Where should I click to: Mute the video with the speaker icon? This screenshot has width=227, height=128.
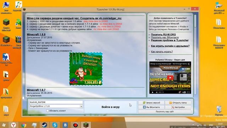click(156, 92)
